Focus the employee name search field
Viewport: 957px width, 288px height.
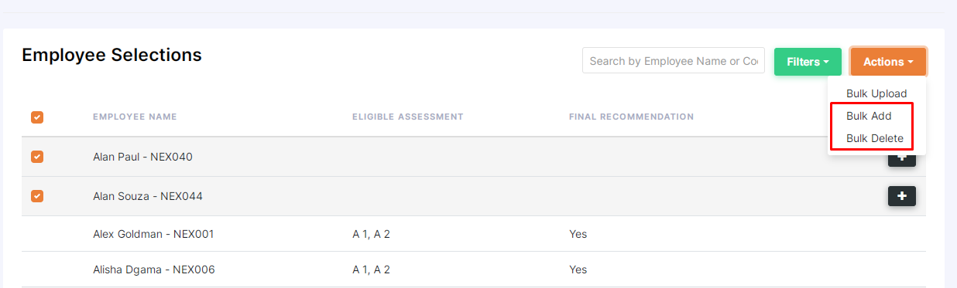click(674, 61)
